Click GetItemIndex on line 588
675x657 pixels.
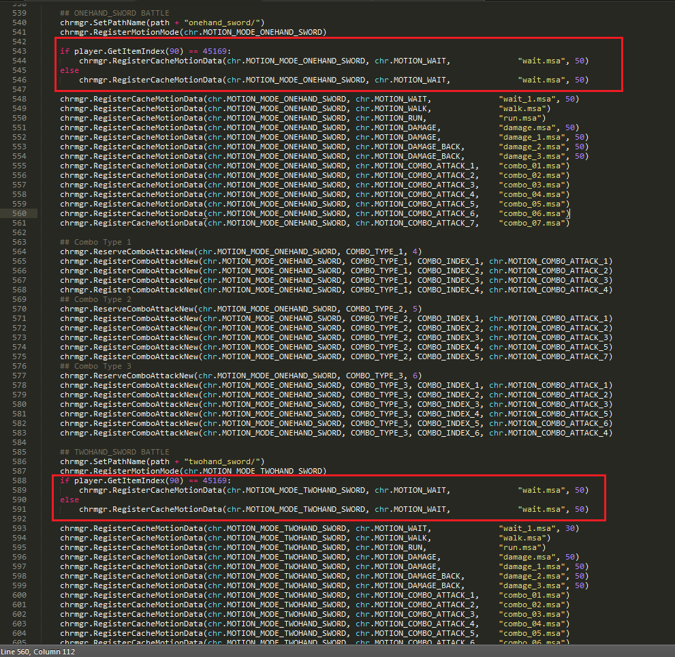point(136,480)
